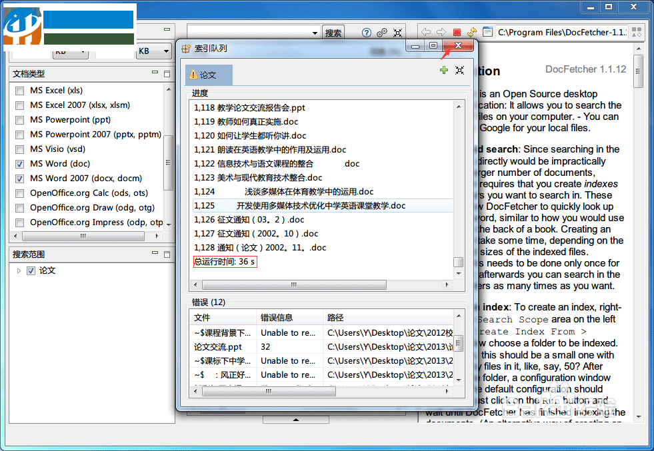Click the Help question mark icon
Image resolution: width=654 pixels, height=451 pixels.
pyautogui.click(x=366, y=31)
